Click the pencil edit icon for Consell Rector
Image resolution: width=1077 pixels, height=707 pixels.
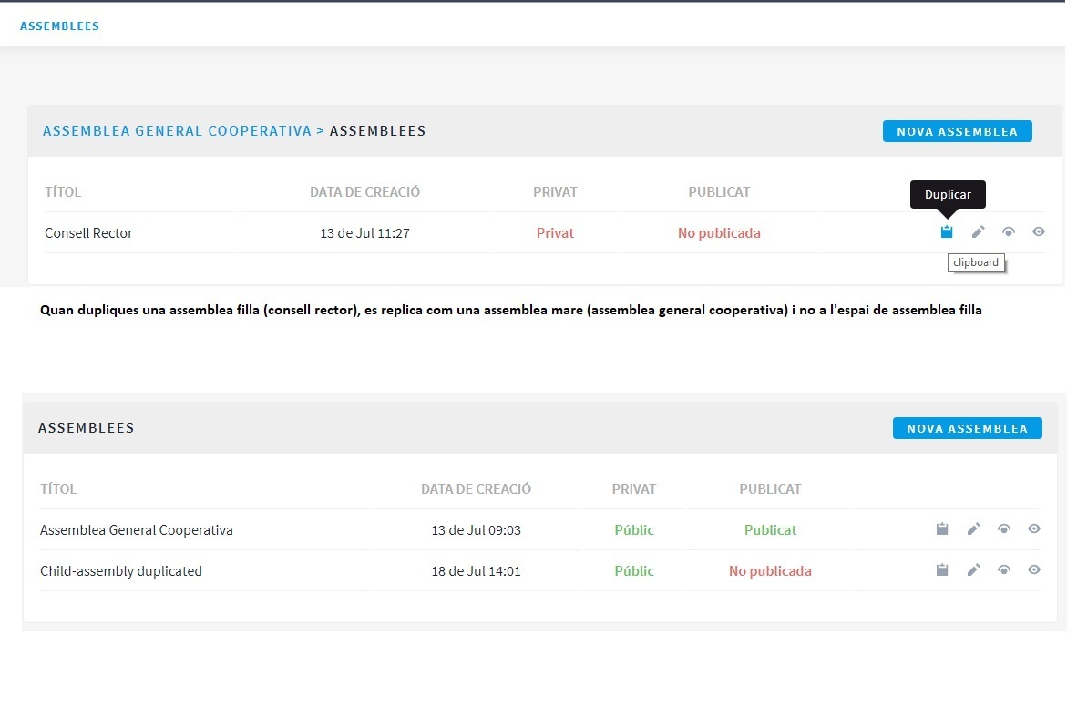pyautogui.click(x=978, y=232)
